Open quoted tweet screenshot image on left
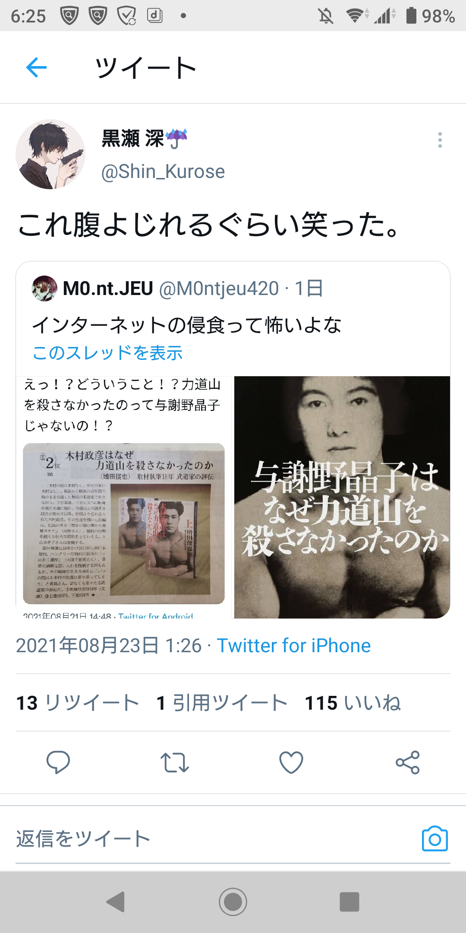This screenshot has width=466, height=933. pos(124,497)
